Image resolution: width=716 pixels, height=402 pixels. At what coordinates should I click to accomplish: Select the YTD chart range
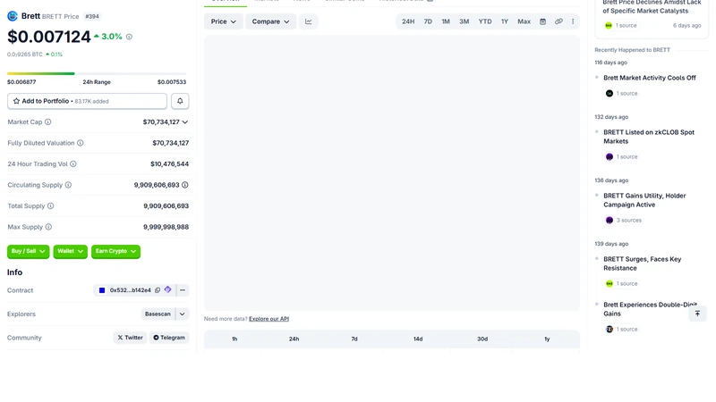(485, 21)
